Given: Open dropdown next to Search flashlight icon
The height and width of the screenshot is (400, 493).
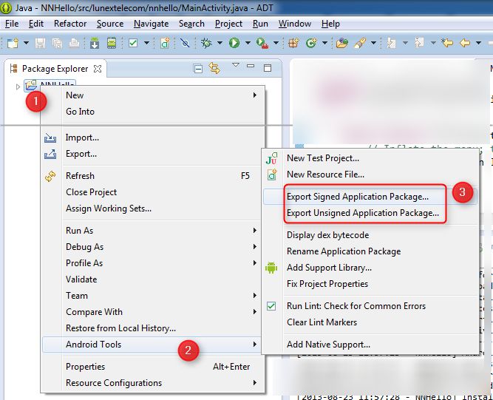Looking at the screenshot, I should click(x=373, y=43).
